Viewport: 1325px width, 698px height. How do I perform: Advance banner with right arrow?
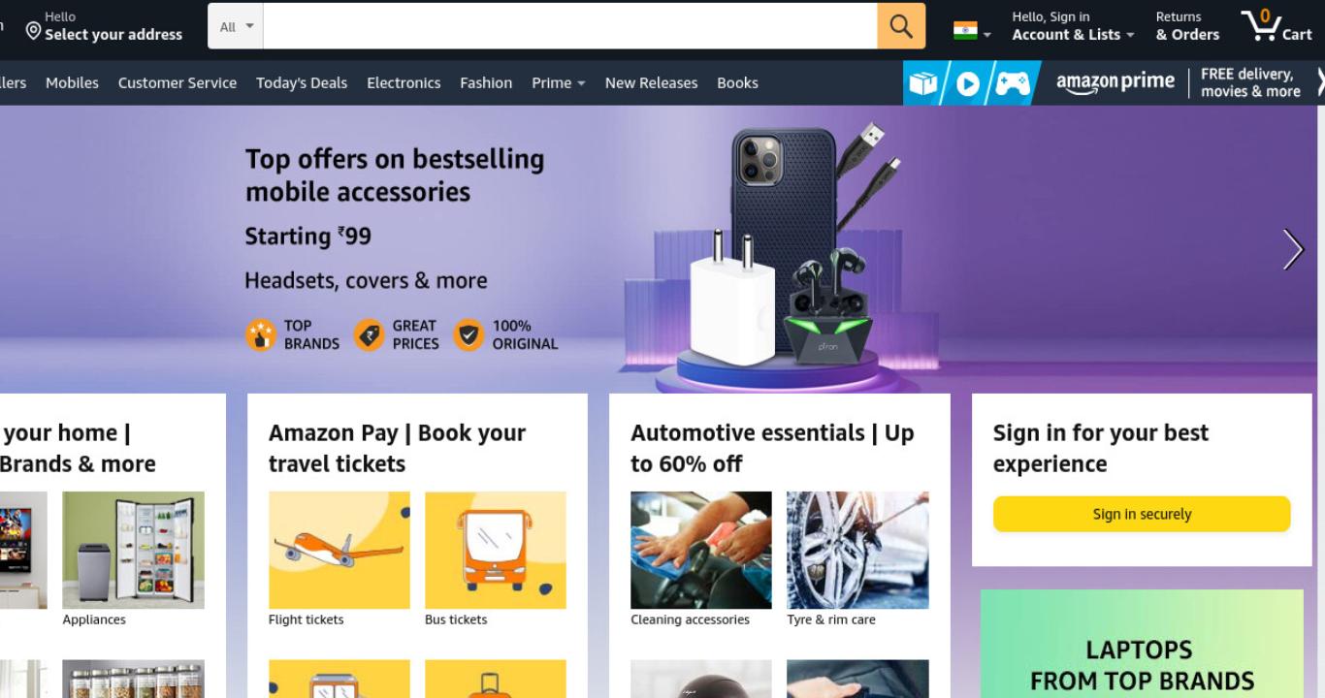pyautogui.click(x=1293, y=249)
